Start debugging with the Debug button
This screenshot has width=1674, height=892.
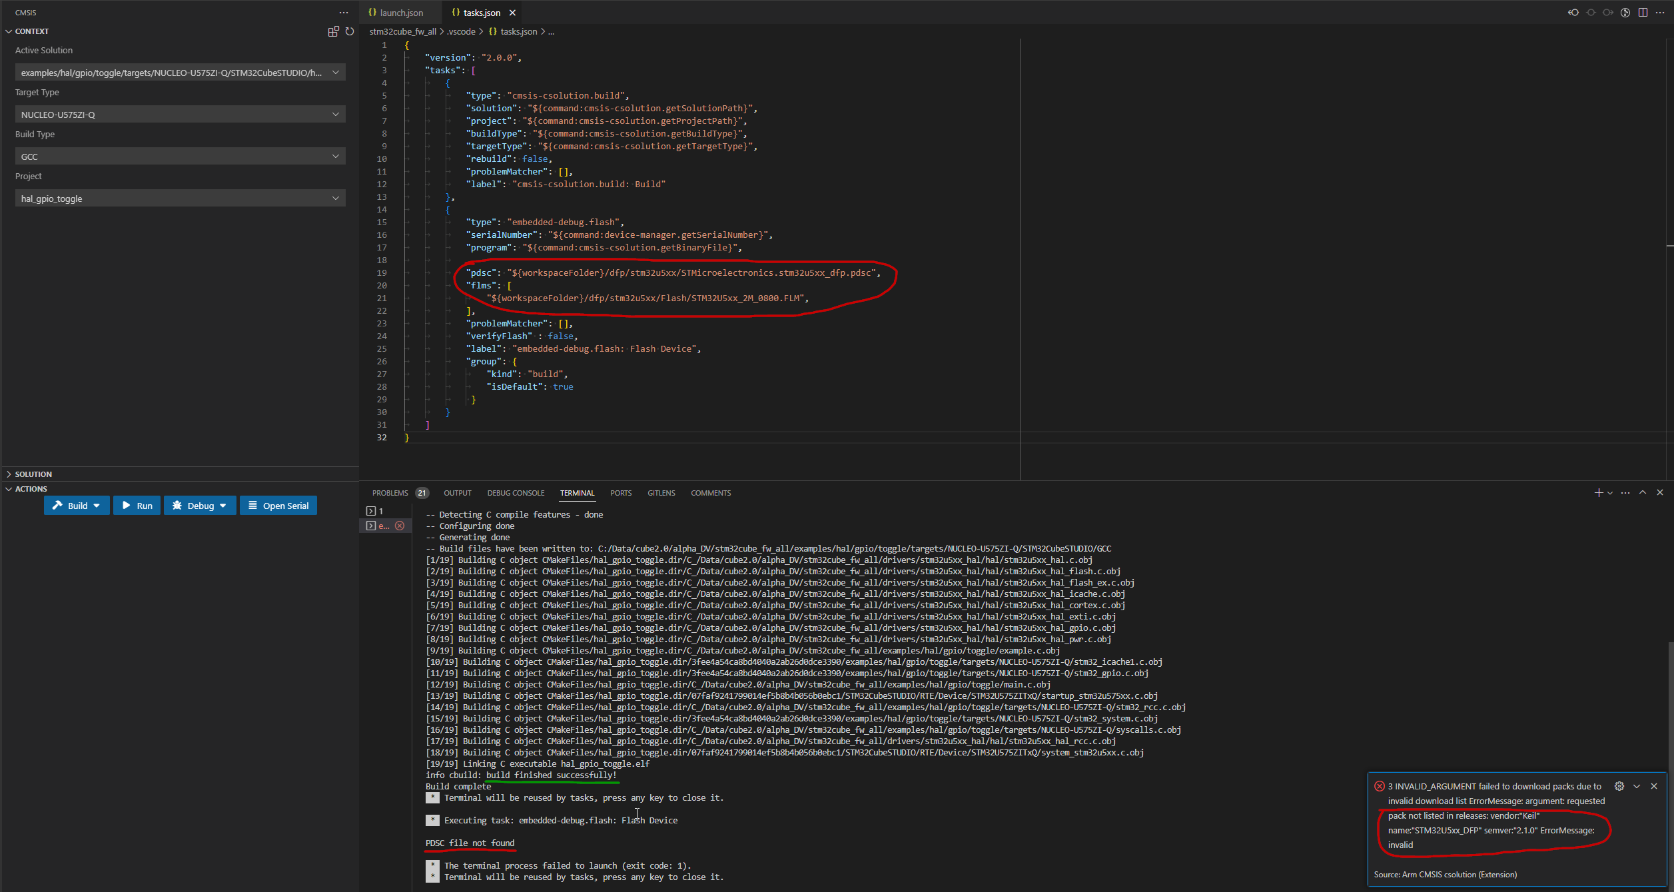(x=195, y=505)
